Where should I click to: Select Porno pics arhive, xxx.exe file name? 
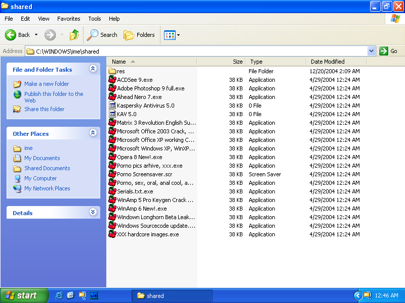tap(150, 166)
